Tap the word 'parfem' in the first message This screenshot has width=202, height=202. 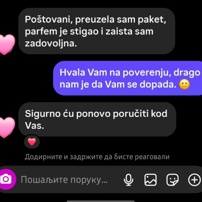pyautogui.click(x=41, y=32)
